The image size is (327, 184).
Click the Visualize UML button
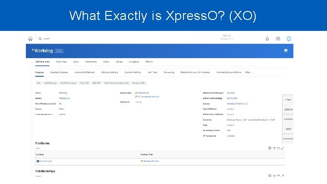[x=139, y=83]
